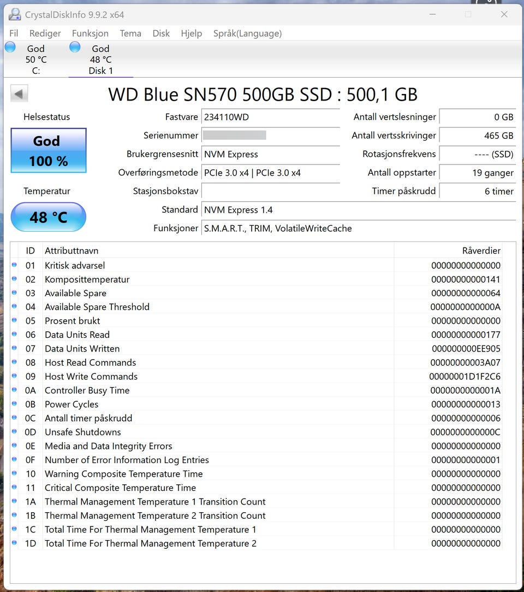This screenshot has width=524, height=592.
Task: Click status dot for Prosent brukt row
Action: click(x=14, y=320)
